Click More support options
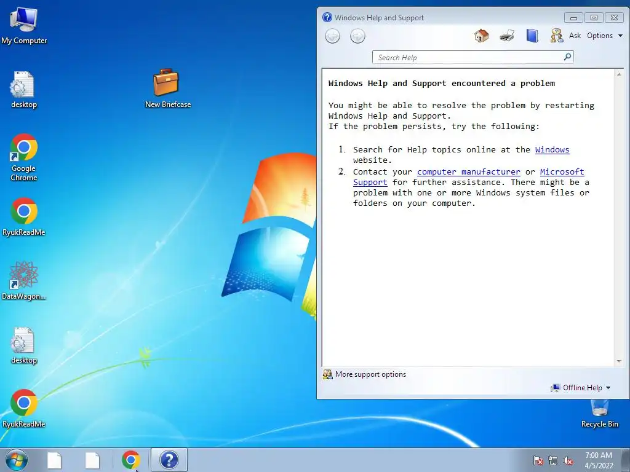Screen dimensions: 630x472 pyautogui.click(x=364, y=374)
